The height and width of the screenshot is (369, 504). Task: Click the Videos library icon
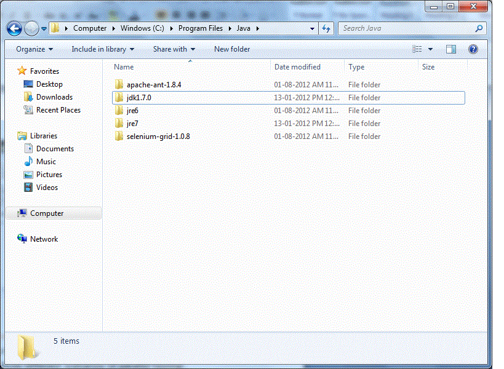(28, 187)
